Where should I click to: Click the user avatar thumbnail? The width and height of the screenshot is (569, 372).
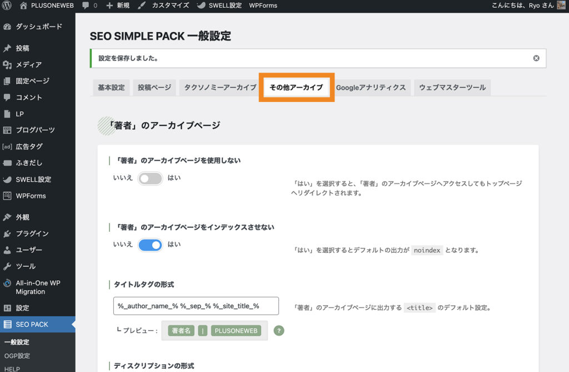[562, 6]
